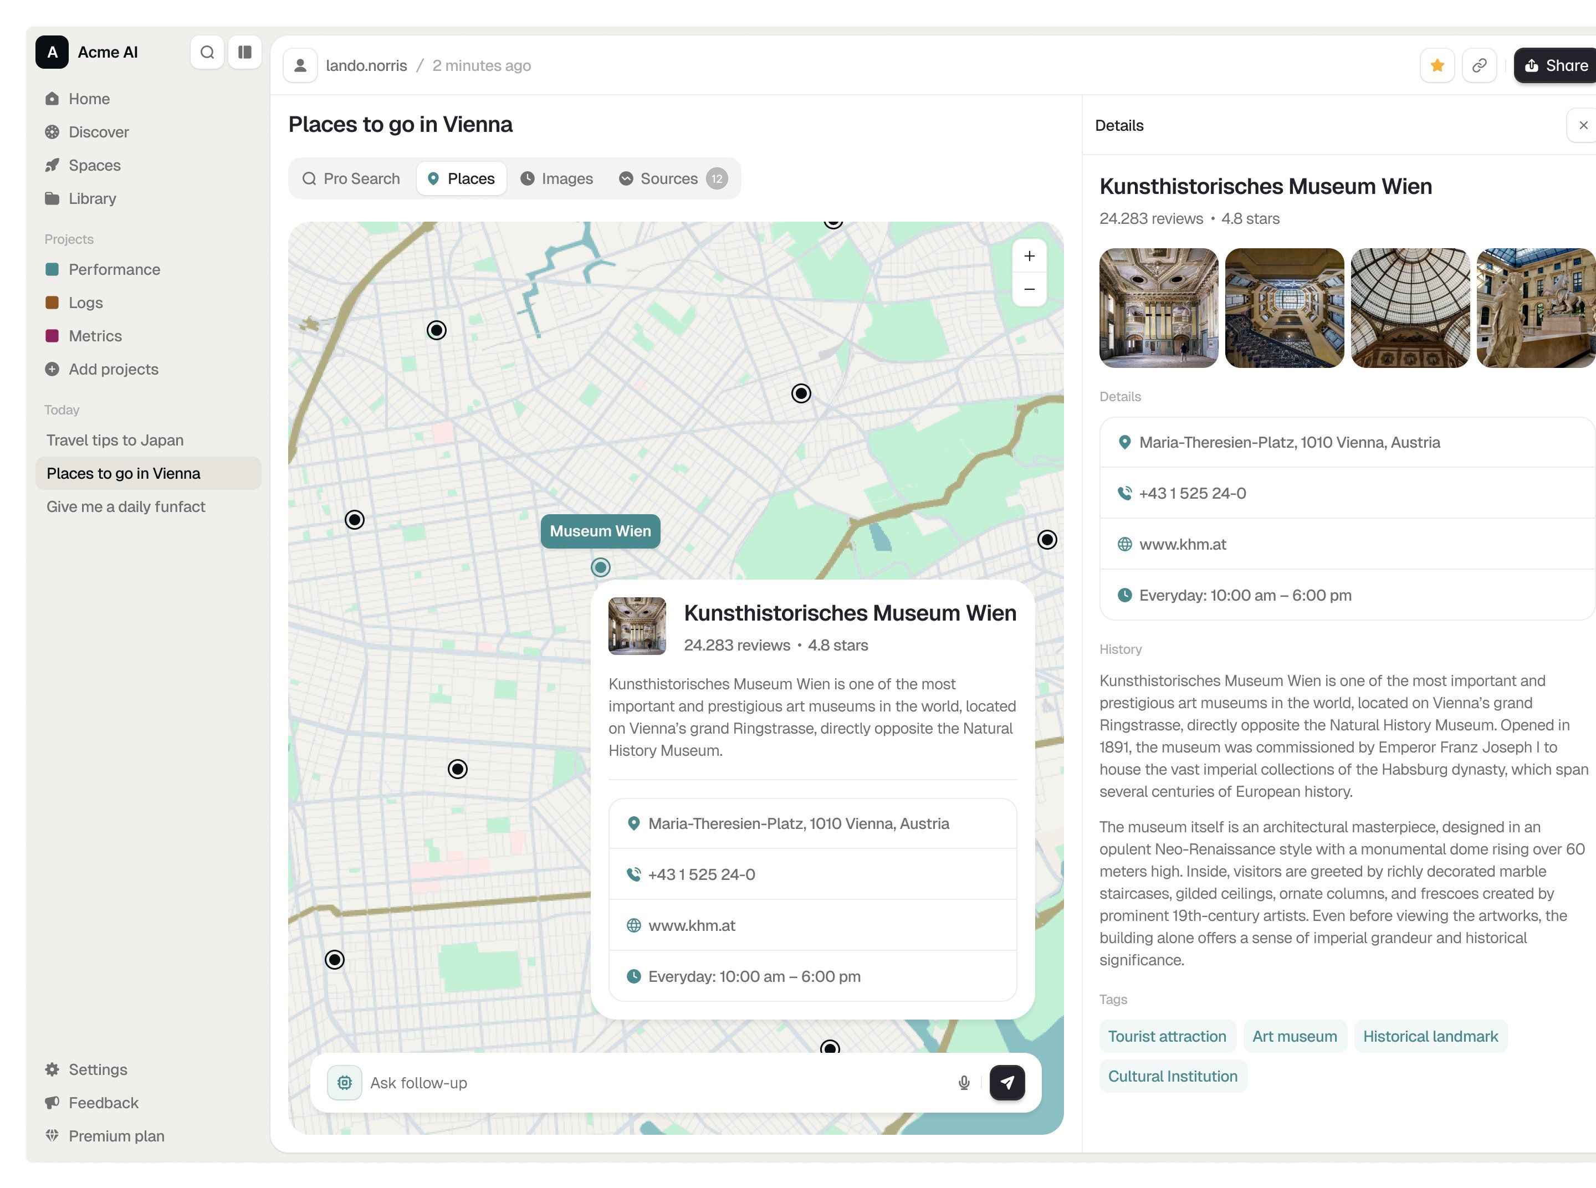This screenshot has height=1188, width=1596.
Task: Open Add projects in the sidebar
Action: pos(113,369)
